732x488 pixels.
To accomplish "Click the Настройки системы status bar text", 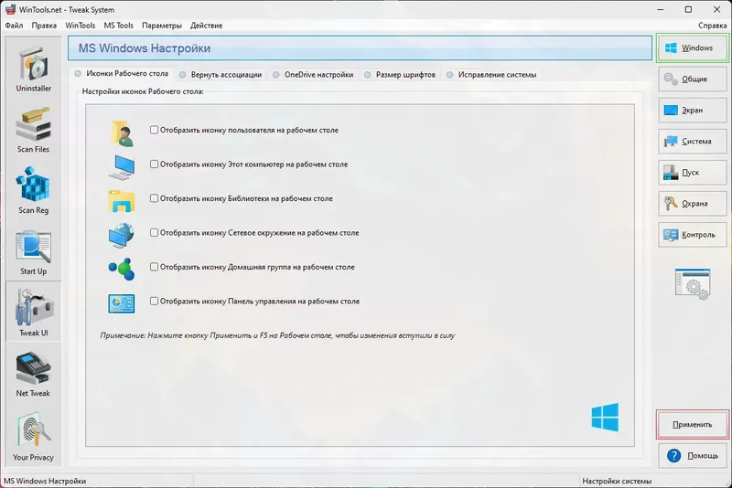I will pyautogui.click(x=617, y=481).
